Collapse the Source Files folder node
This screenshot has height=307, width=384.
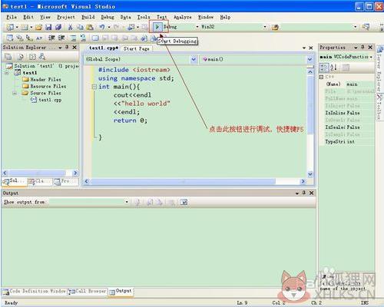[15, 93]
